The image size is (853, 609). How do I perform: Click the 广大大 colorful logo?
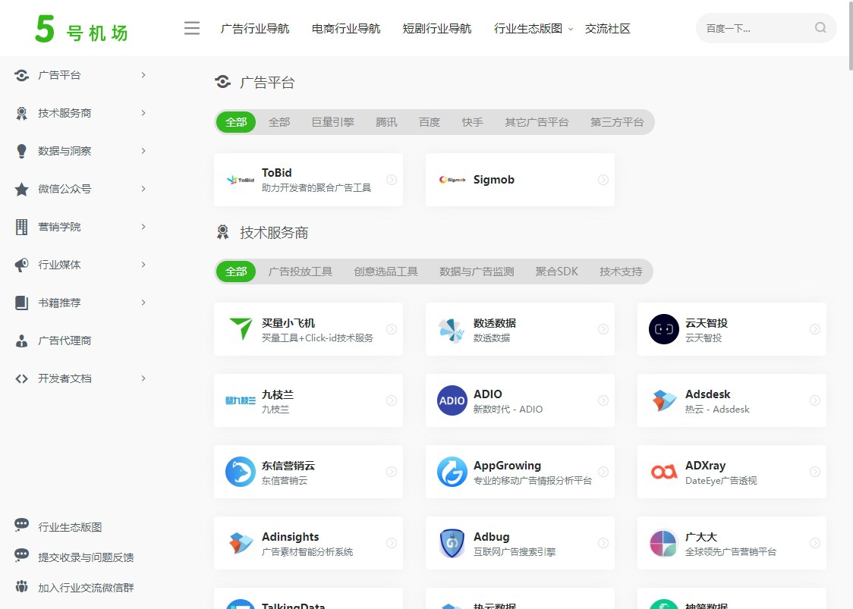664,543
